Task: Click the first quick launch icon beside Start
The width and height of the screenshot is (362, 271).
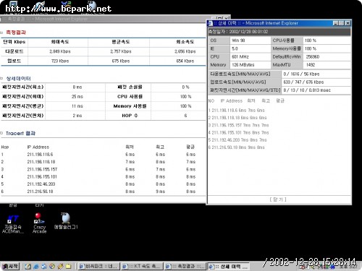Action: point(28,267)
